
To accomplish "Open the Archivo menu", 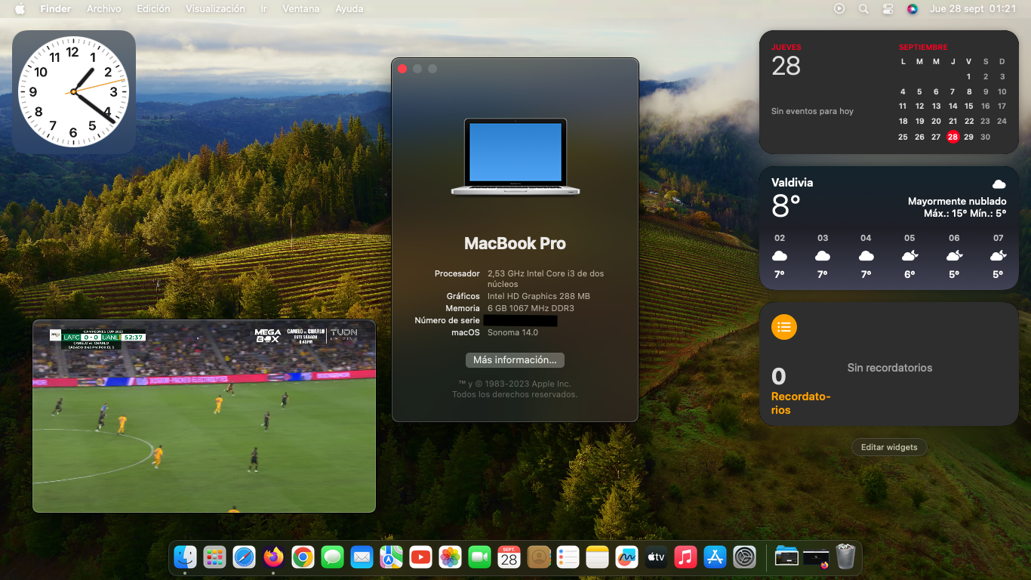I will coord(103,9).
